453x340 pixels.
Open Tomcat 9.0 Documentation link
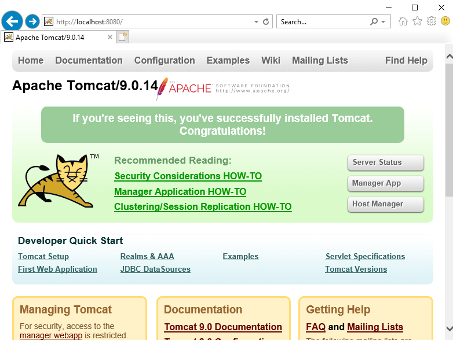click(x=223, y=327)
